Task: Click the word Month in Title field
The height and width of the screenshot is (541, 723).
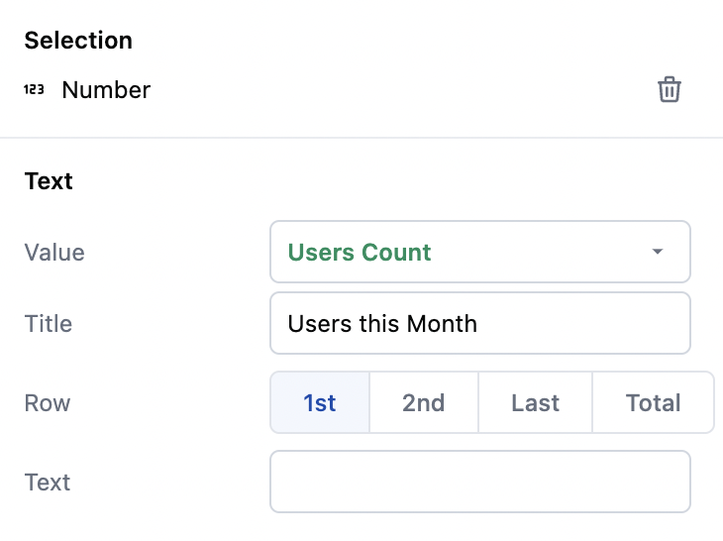Action: point(445,323)
